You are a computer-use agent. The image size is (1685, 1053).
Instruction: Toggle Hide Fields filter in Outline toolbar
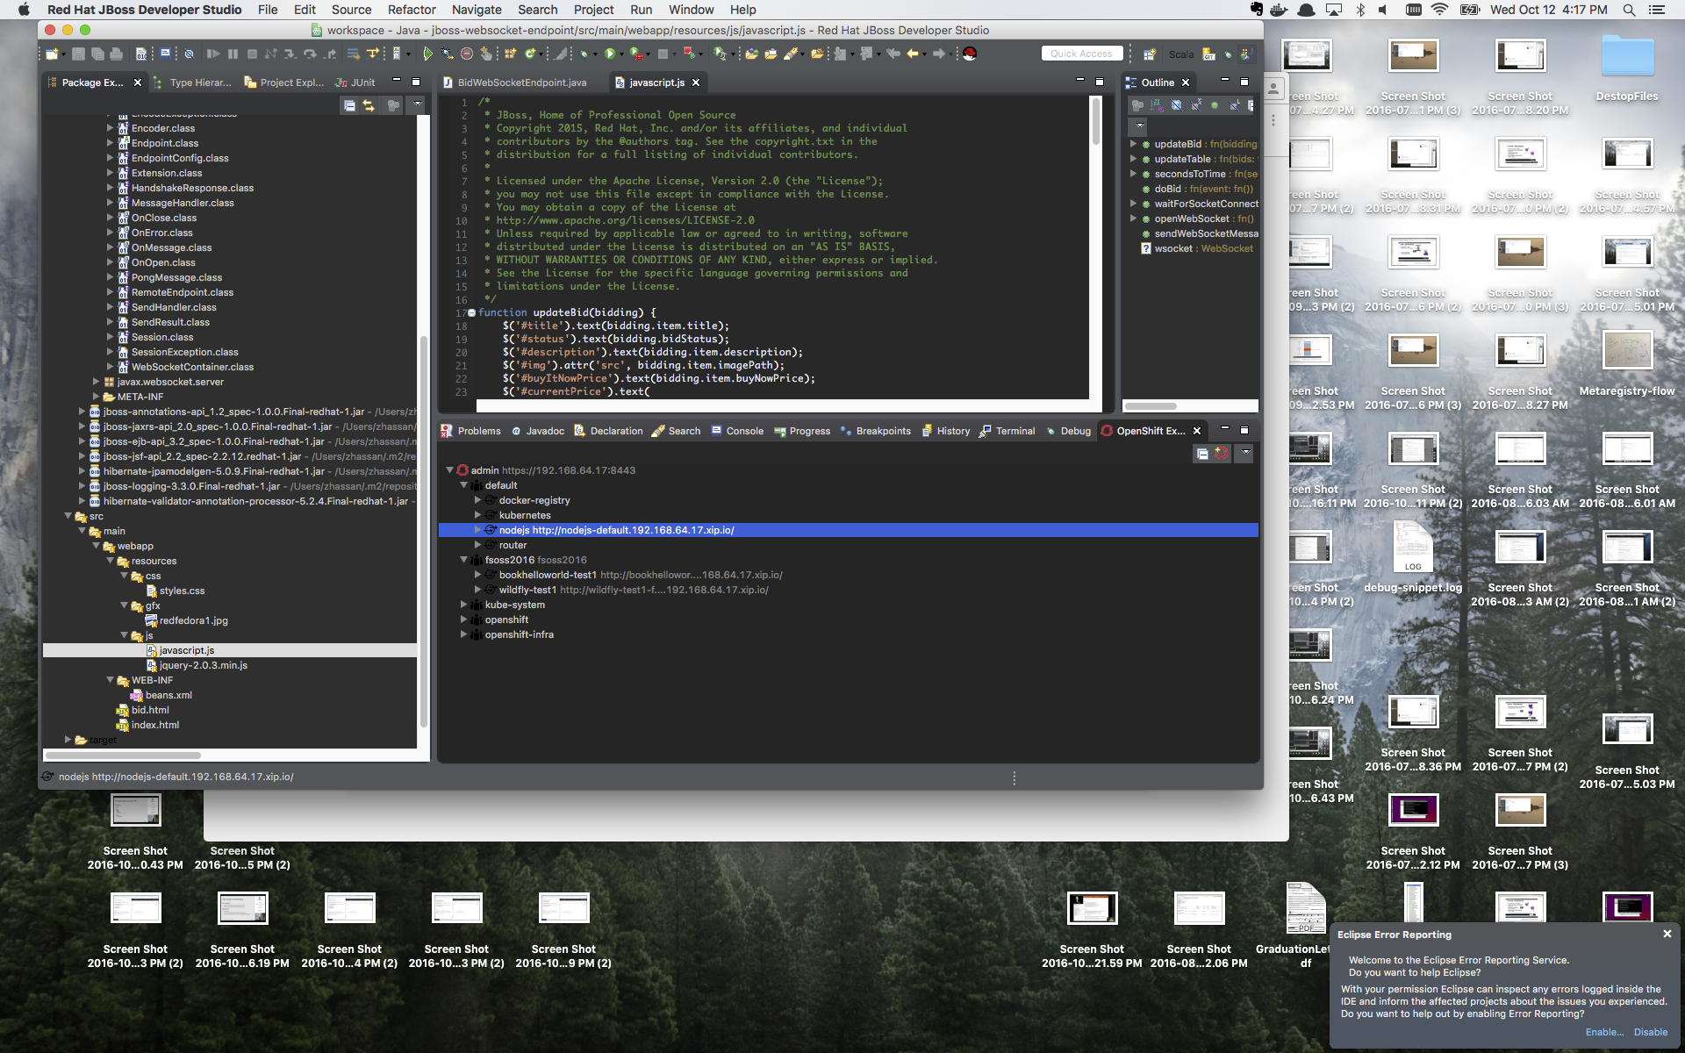pyautogui.click(x=1177, y=105)
